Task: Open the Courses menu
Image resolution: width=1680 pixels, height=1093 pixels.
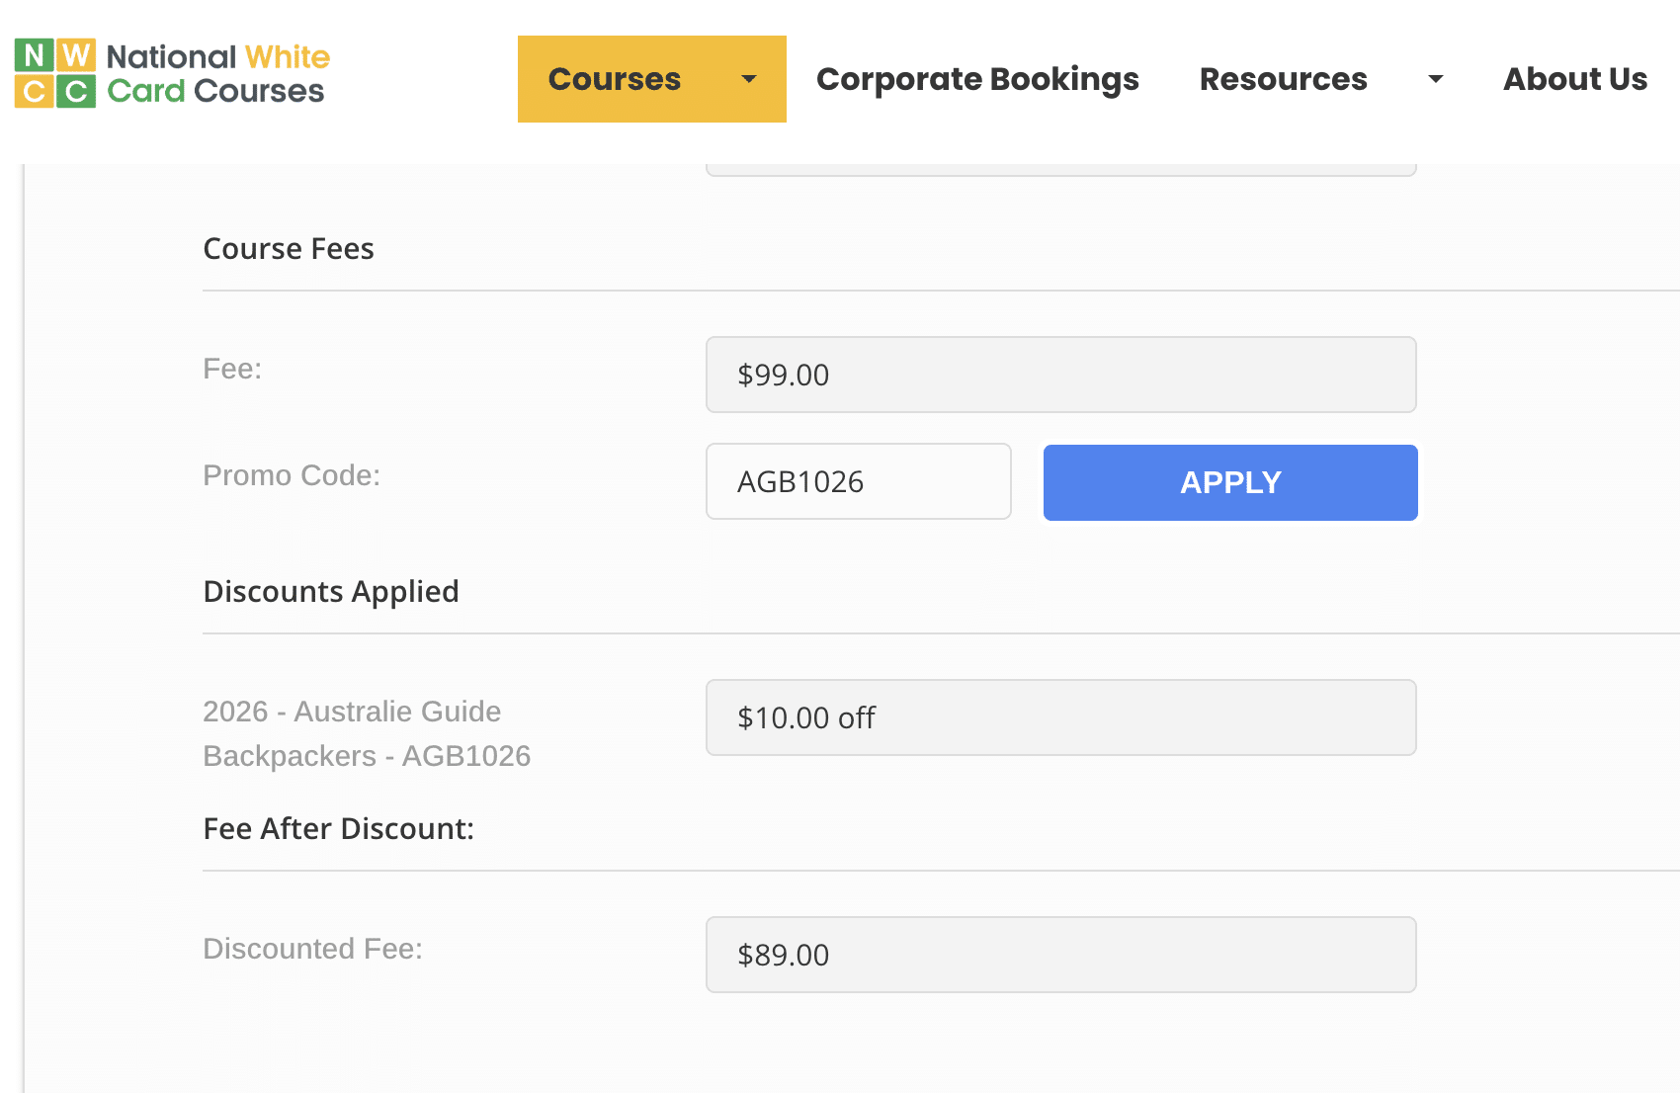Action: [614, 79]
